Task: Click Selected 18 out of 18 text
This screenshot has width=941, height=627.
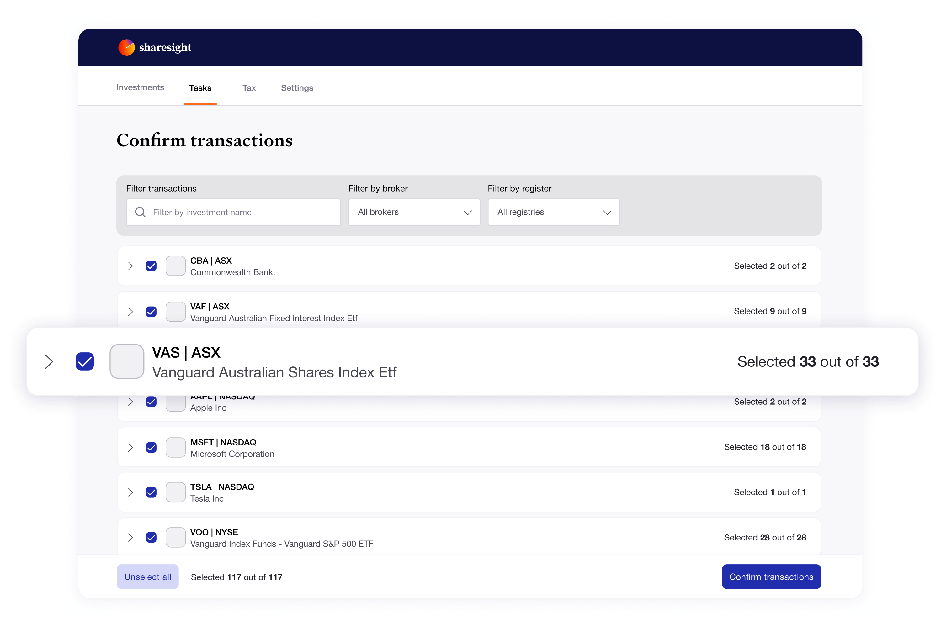Action: click(x=765, y=447)
